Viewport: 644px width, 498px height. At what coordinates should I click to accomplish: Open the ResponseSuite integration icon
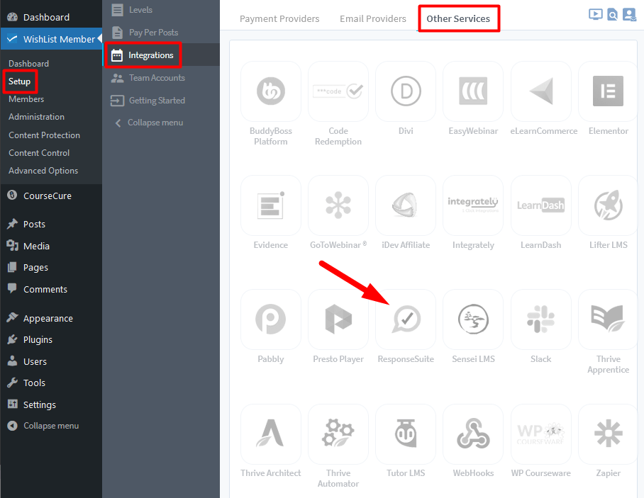coord(406,319)
